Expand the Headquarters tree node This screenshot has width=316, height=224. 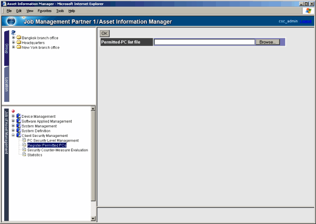point(14,42)
